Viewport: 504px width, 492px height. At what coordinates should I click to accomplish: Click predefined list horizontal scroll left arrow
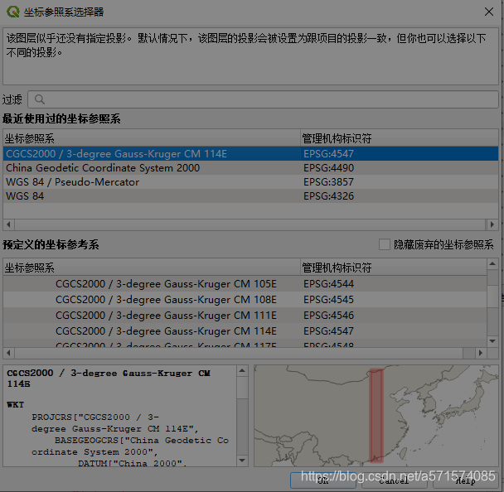click(8, 353)
